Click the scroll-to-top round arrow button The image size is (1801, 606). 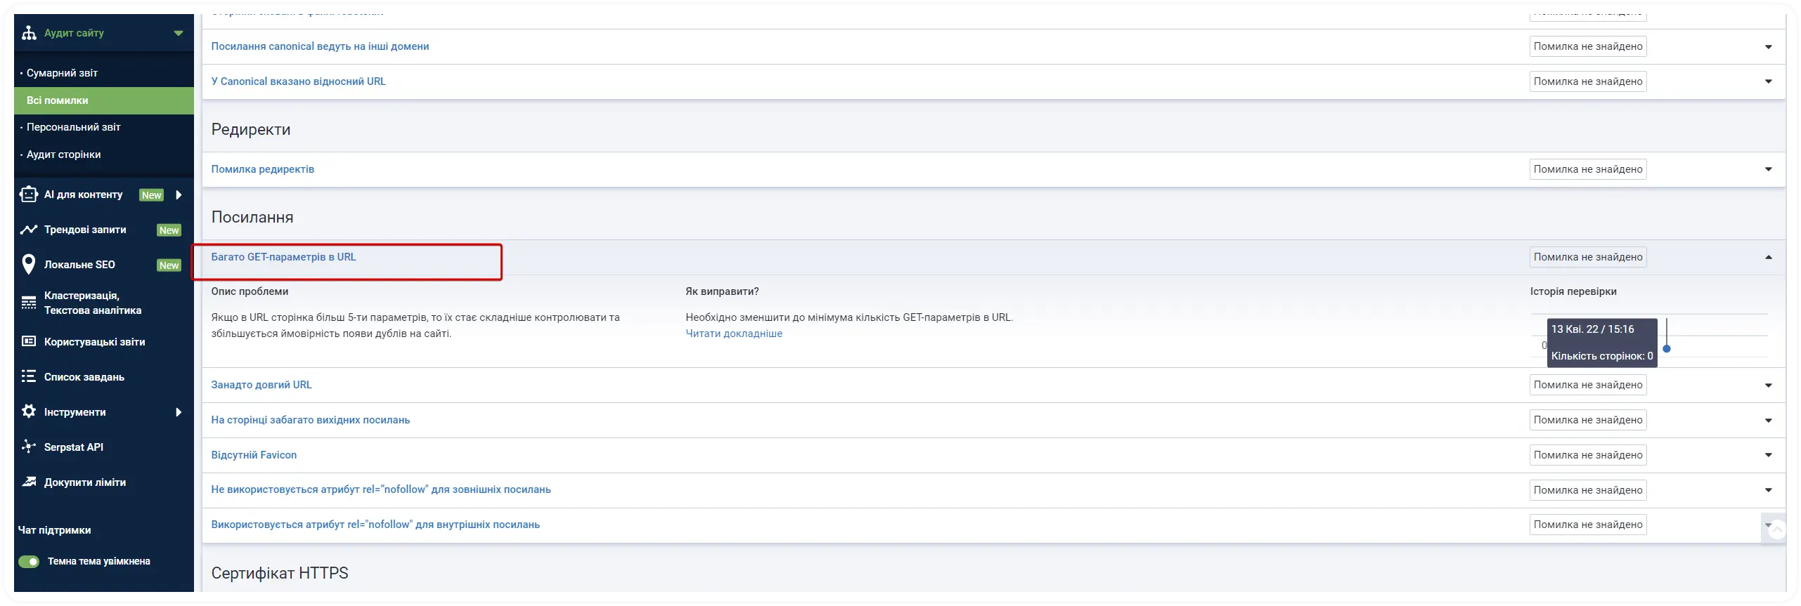(1776, 529)
